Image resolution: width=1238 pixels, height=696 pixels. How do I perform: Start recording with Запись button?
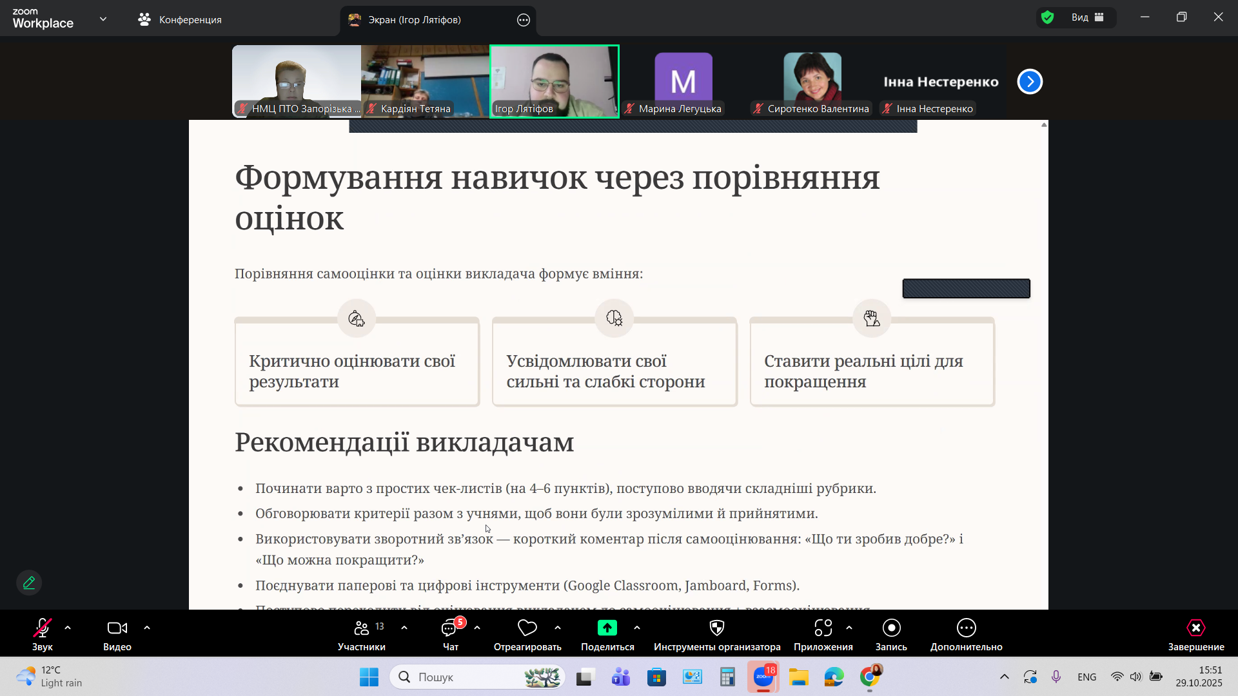pyautogui.click(x=891, y=628)
